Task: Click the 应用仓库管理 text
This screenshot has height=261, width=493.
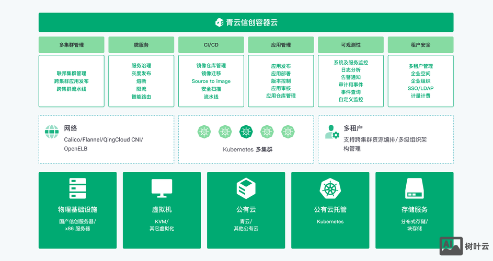Action: pos(281,96)
